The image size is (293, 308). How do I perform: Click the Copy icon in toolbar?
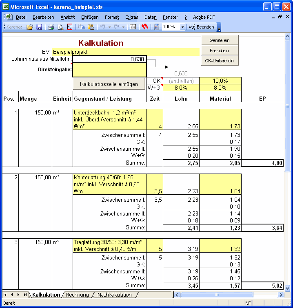click(x=81, y=27)
